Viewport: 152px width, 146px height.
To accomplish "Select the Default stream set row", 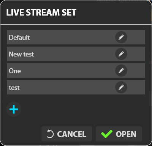I will [76, 37].
